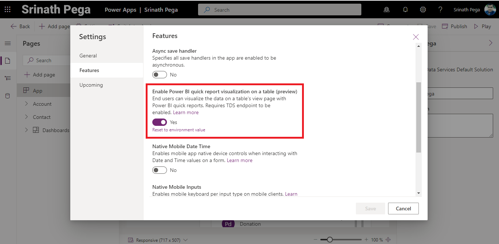Turn on Native Mobile Date Time toggle
Viewport: 499px width, 244px height.
coord(160,170)
